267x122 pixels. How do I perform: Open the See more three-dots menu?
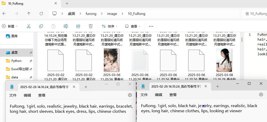pyautogui.click(x=151, y=26)
